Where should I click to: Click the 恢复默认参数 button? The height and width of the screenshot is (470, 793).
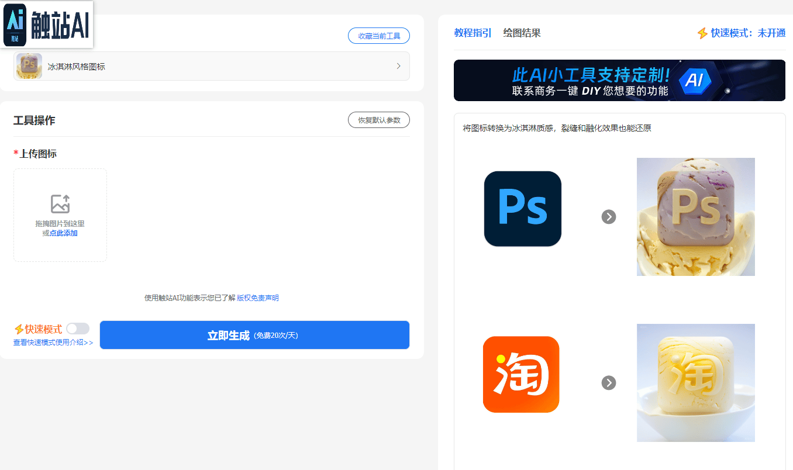pos(379,120)
